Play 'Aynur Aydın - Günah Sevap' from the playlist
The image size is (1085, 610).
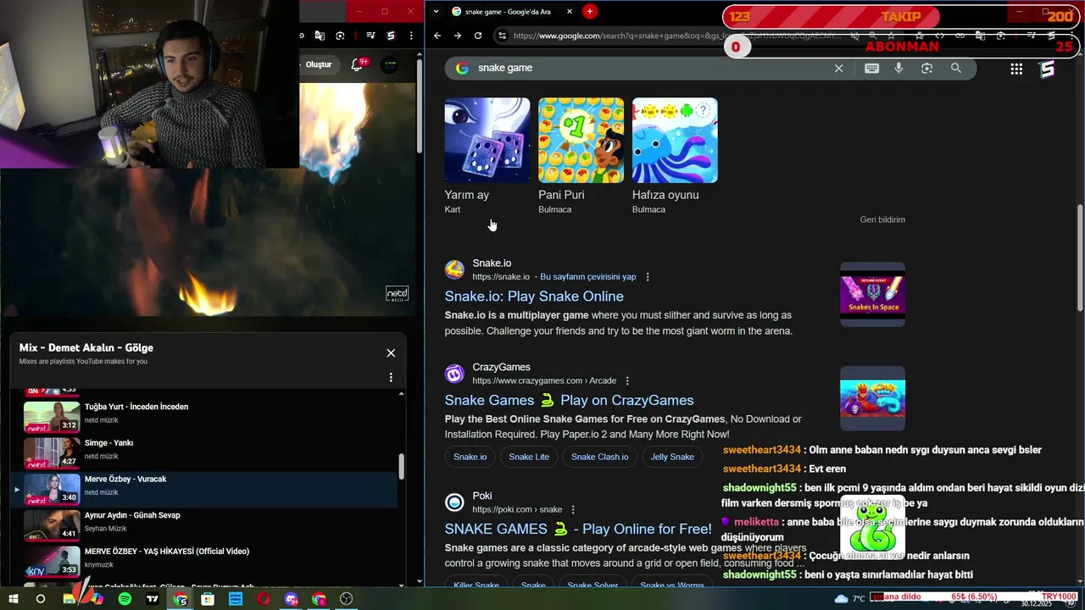pyautogui.click(x=203, y=525)
